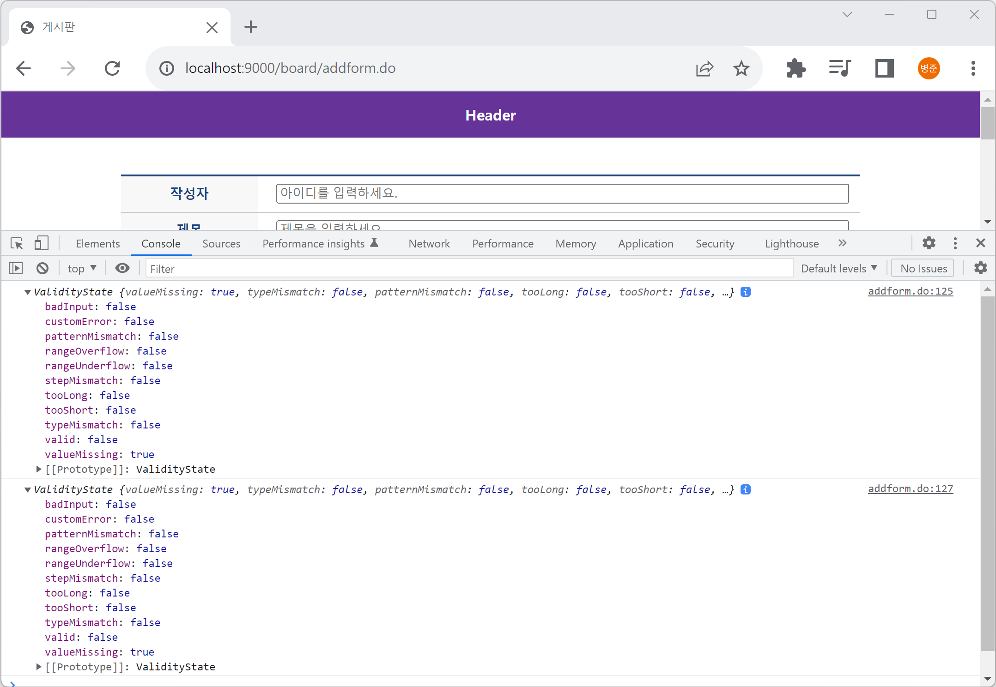996x687 pixels.
Task: Open console settings gear next to No Issues
Action: (x=980, y=268)
